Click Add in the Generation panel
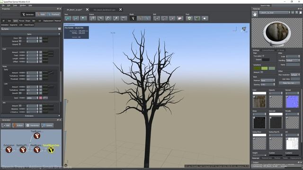303x170 pixels. 6,126
